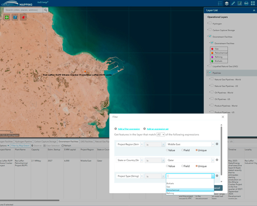Remove the Project Type filter expression
This screenshot has height=206, width=257.
click(x=217, y=176)
